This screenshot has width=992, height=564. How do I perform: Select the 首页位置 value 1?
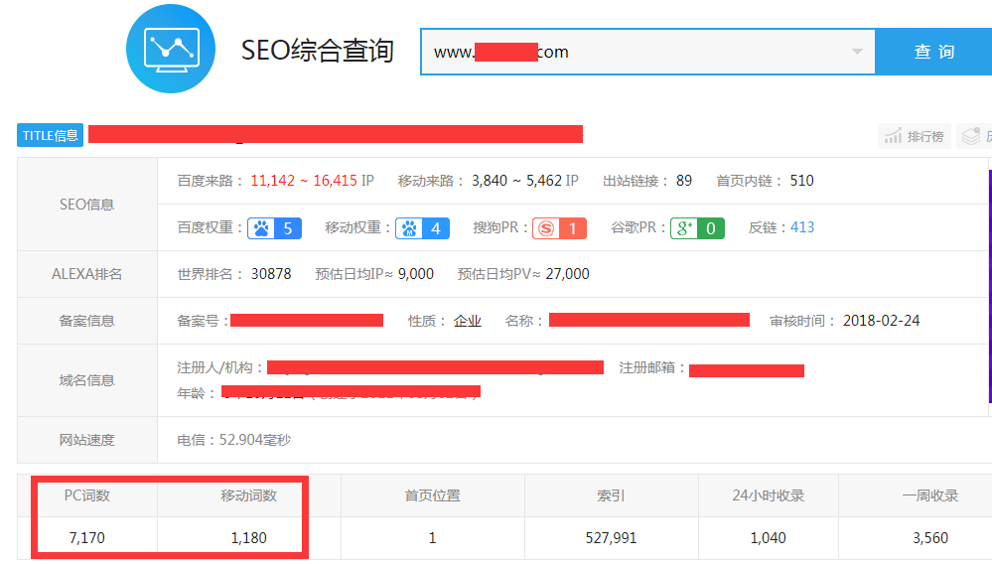pos(432,538)
